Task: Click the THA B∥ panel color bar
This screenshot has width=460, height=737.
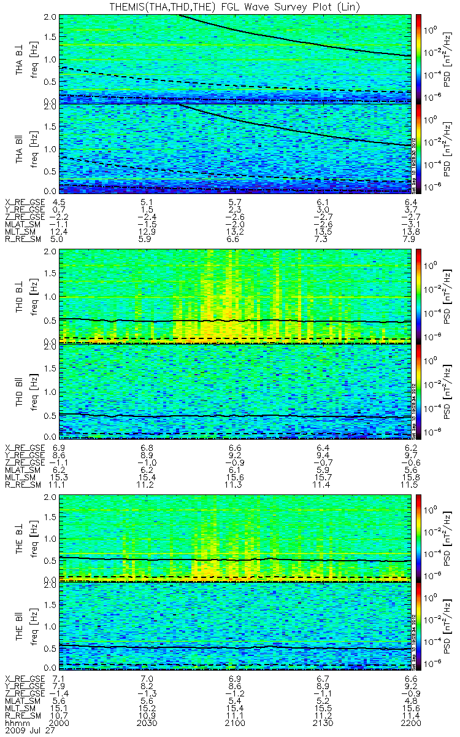Action: 419,149
